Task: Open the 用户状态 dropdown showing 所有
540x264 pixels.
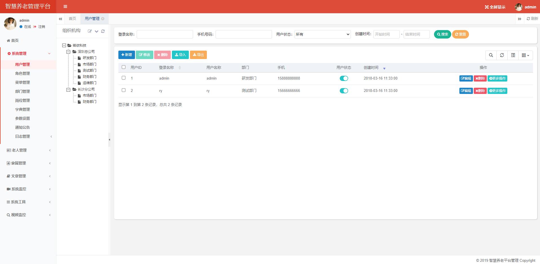Action: point(322,34)
